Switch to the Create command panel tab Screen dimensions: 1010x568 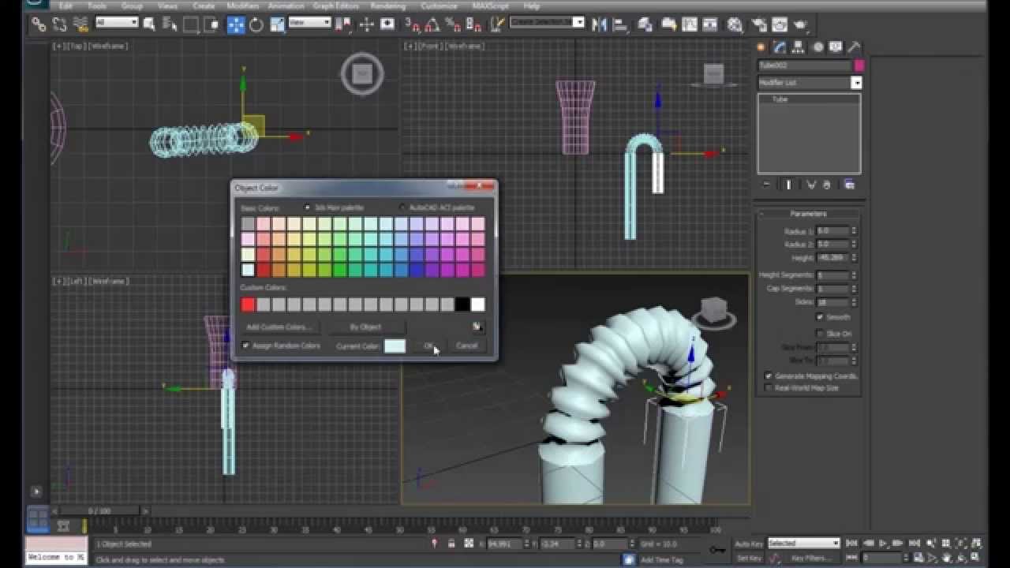pos(761,47)
